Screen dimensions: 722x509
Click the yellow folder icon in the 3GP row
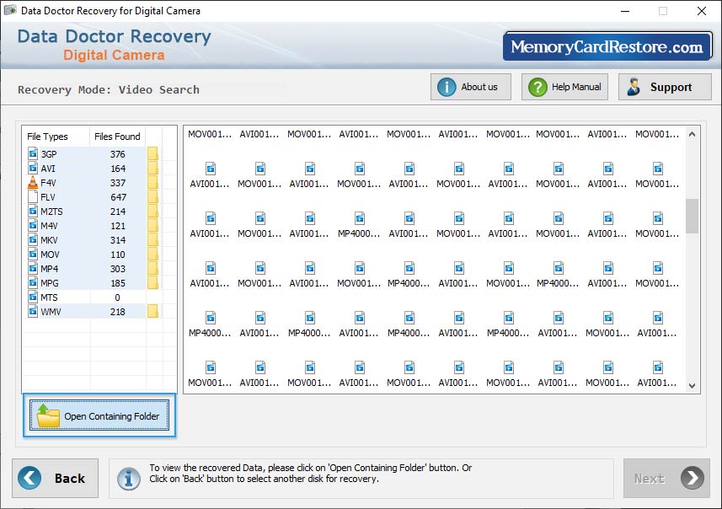[152, 154]
